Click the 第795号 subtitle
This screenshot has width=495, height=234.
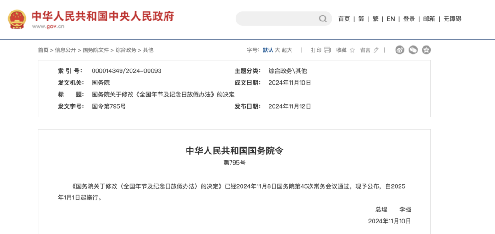[234, 163]
